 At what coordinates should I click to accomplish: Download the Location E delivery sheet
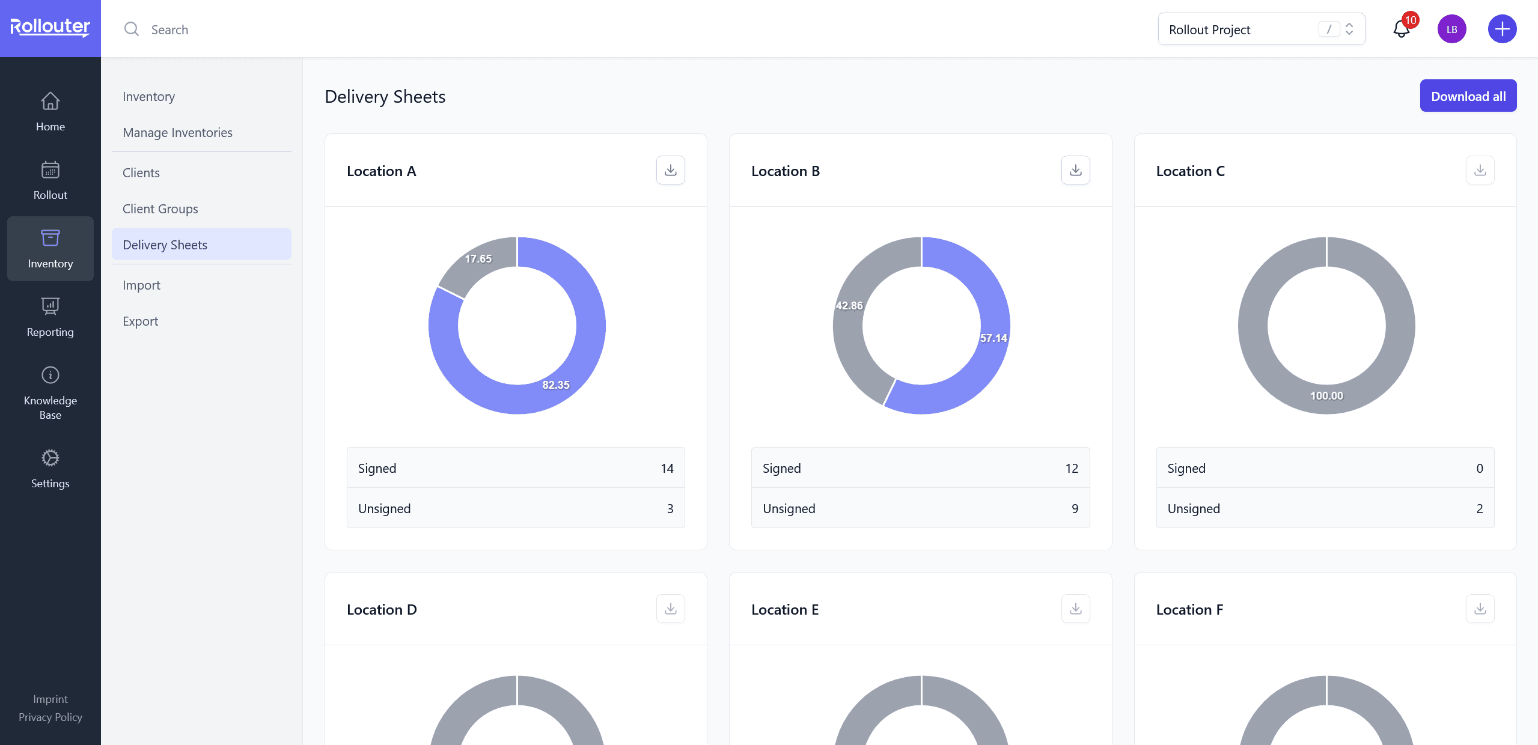(x=1075, y=609)
